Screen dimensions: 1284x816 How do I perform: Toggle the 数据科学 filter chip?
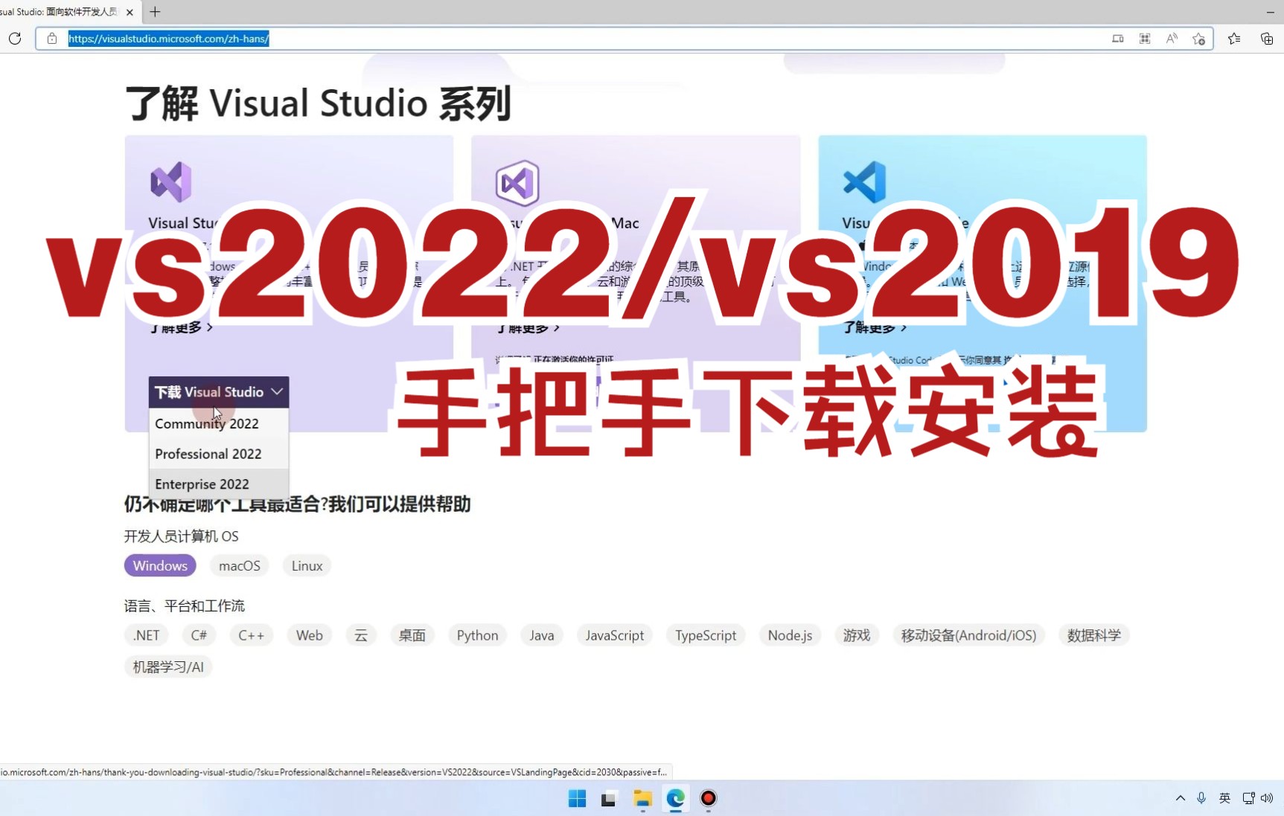coord(1094,635)
